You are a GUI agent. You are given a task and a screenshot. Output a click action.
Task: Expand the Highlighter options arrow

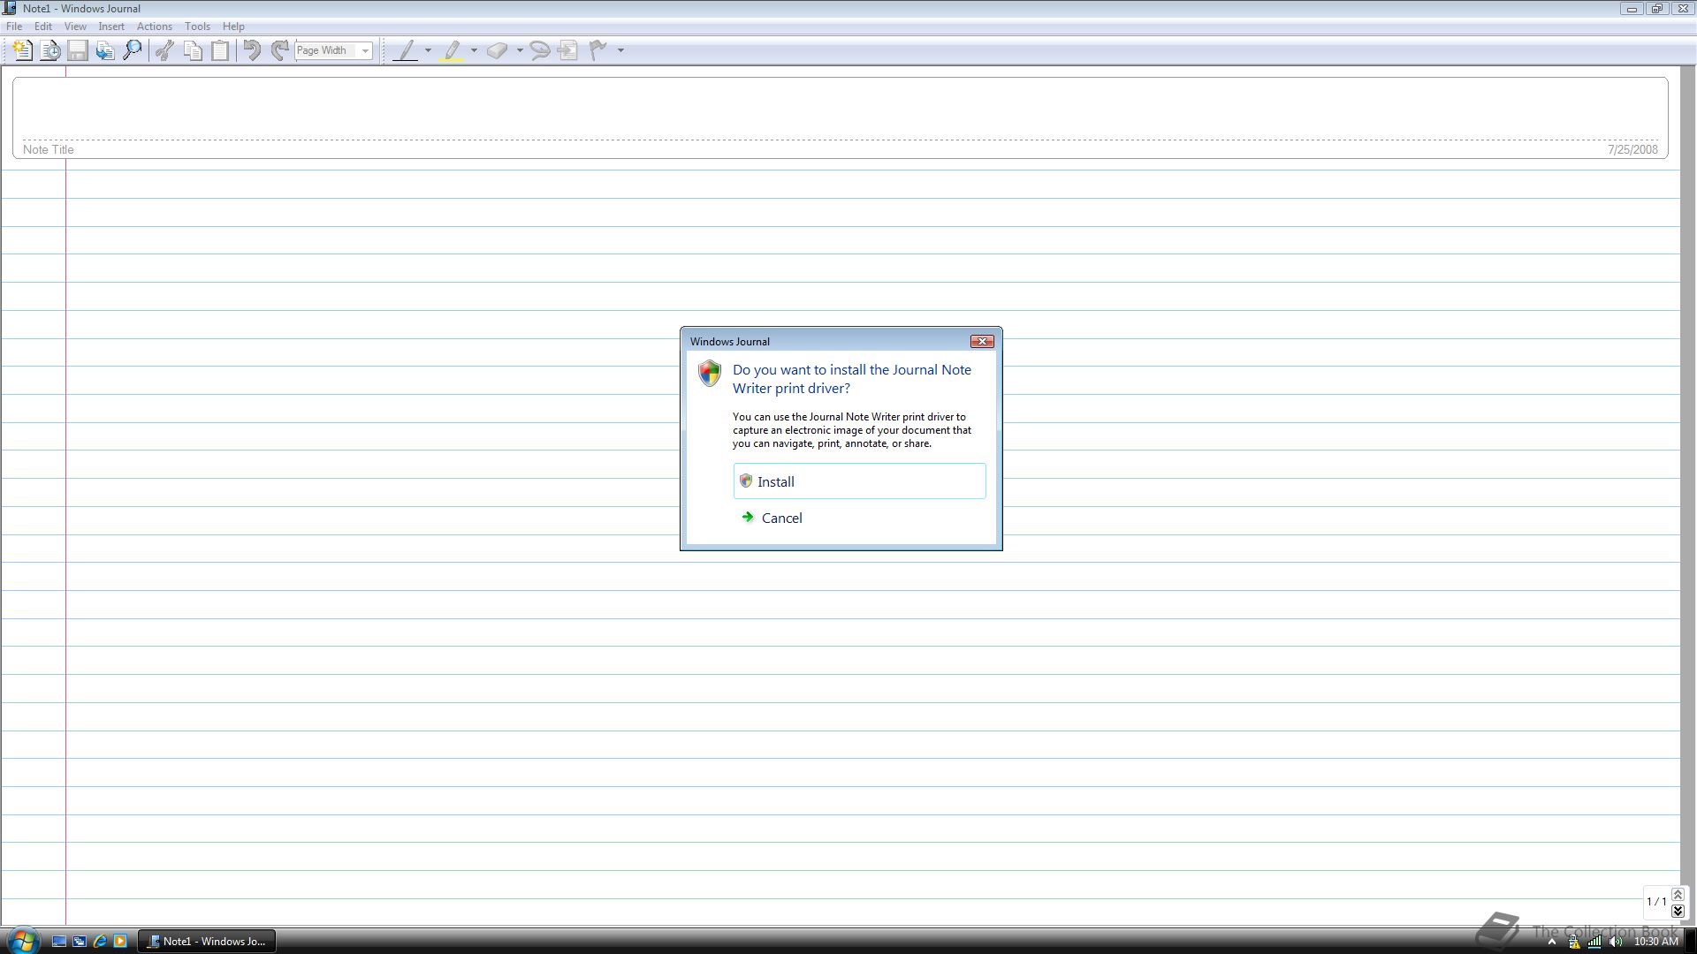(475, 50)
